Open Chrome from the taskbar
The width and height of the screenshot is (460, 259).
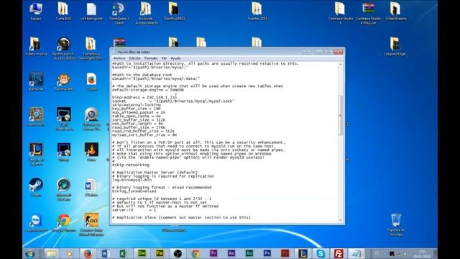195,253
